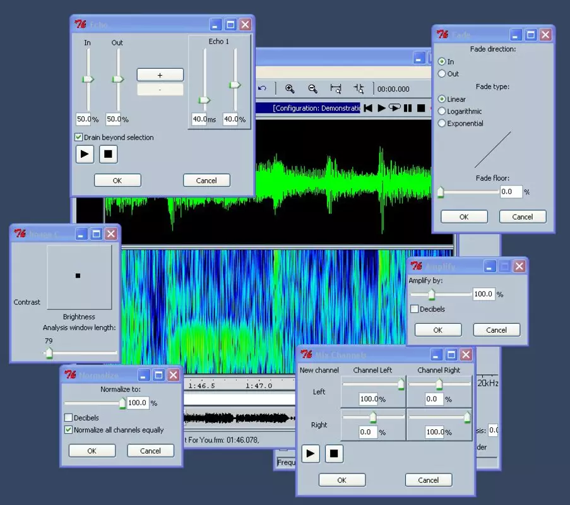Image resolution: width=570 pixels, height=505 pixels.
Task: Click Left/Channel Left 100.0 field
Action: (369, 399)
